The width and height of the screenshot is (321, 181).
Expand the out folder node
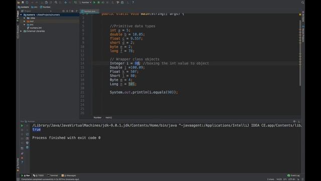point(25,21)
